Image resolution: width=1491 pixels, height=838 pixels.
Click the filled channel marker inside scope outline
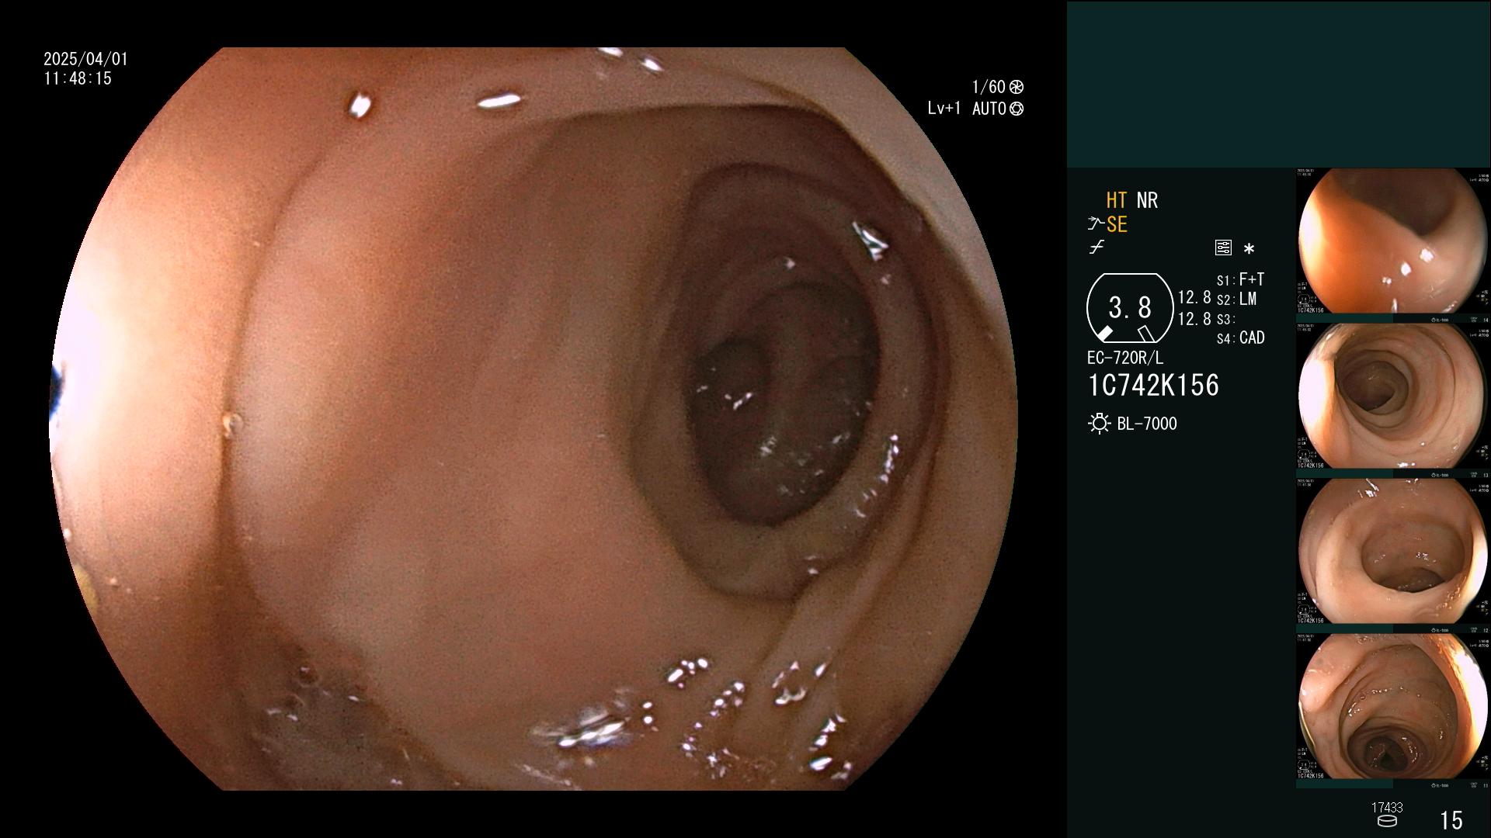pos(1104,334)
